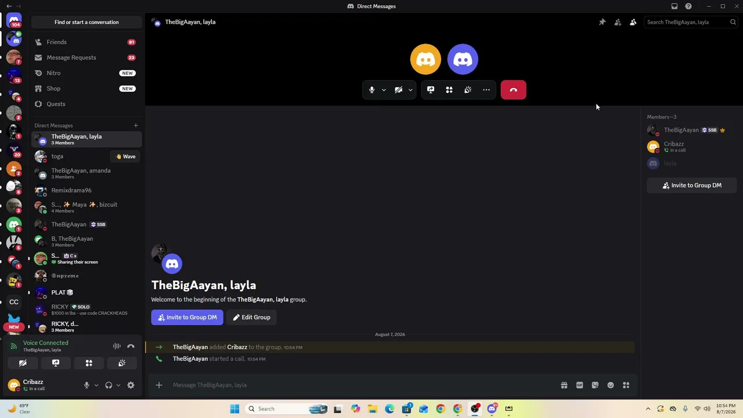The width and height of the screenshot is (743, 418).
Task: Share screen from the Voice Connected panel
Action: tap(56, 363)
